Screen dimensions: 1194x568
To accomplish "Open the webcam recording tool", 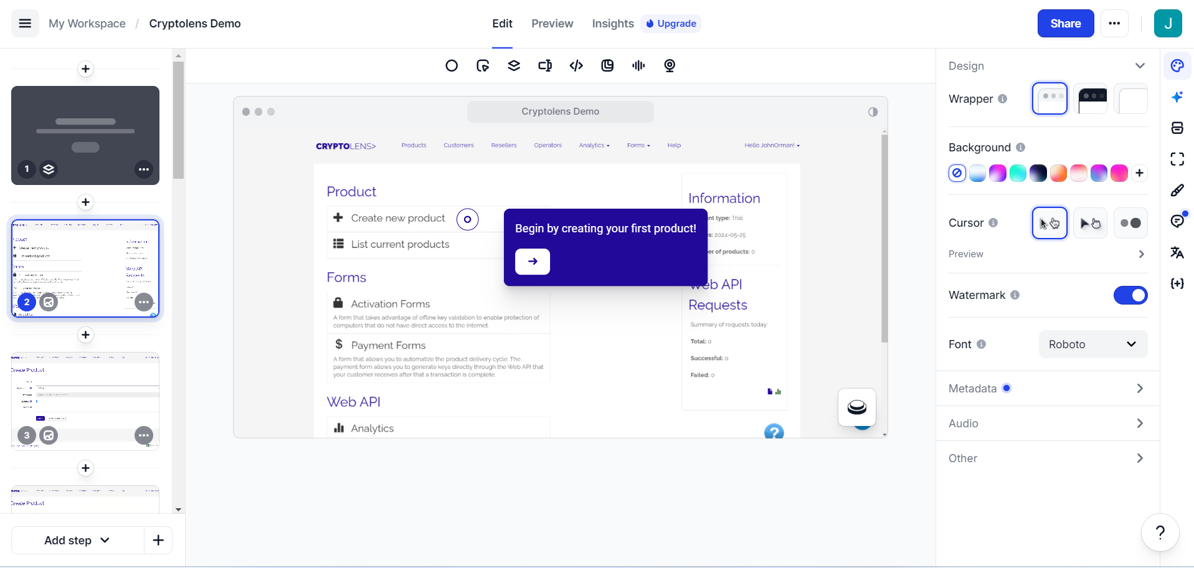I will (x=670, y=66).
